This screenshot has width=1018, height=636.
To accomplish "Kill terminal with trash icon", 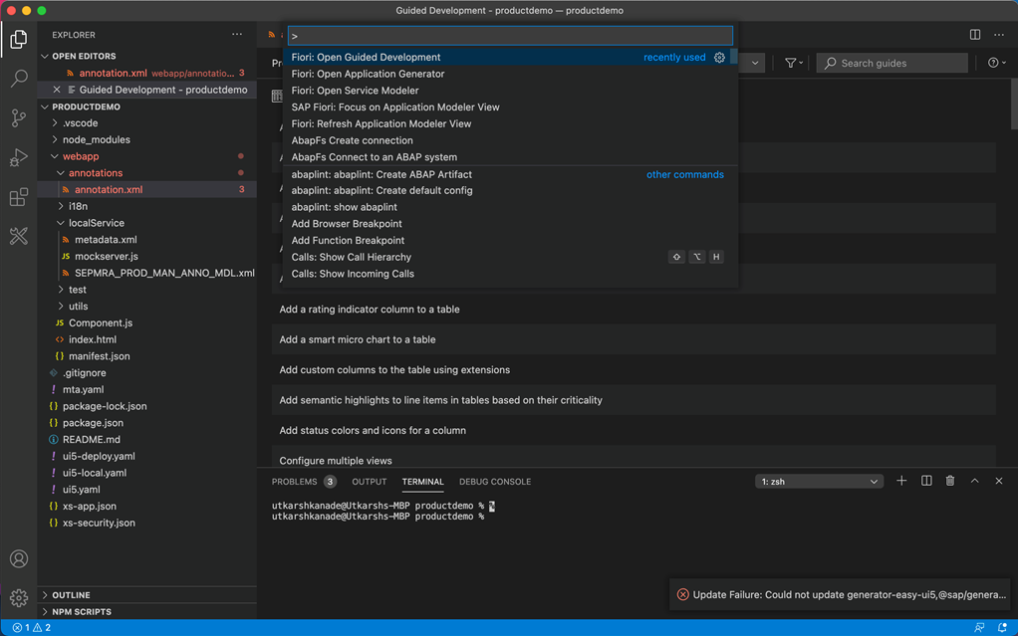I will coord(950,481).
